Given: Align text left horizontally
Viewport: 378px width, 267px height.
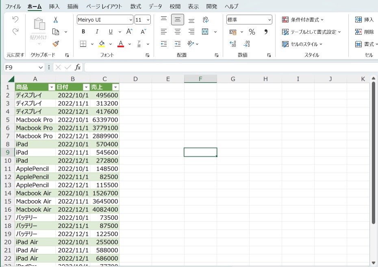Looking at the screenshot, I should 164,32.
